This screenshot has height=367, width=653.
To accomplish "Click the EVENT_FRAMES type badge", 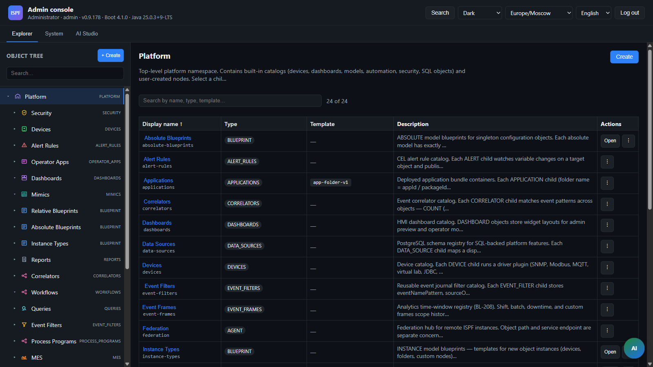I will pyautogui.click(x=244, y=310).
